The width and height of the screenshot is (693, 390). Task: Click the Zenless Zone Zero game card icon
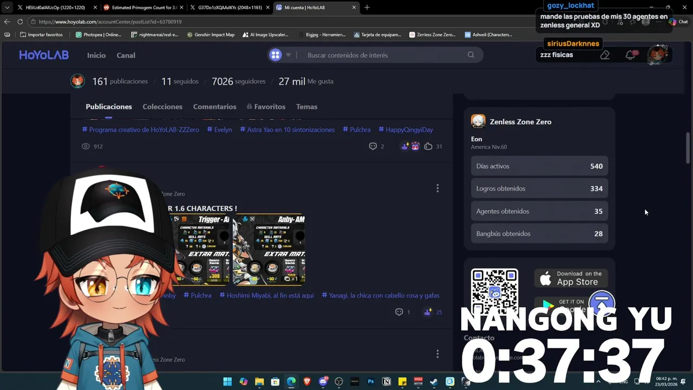coord(478,121)
